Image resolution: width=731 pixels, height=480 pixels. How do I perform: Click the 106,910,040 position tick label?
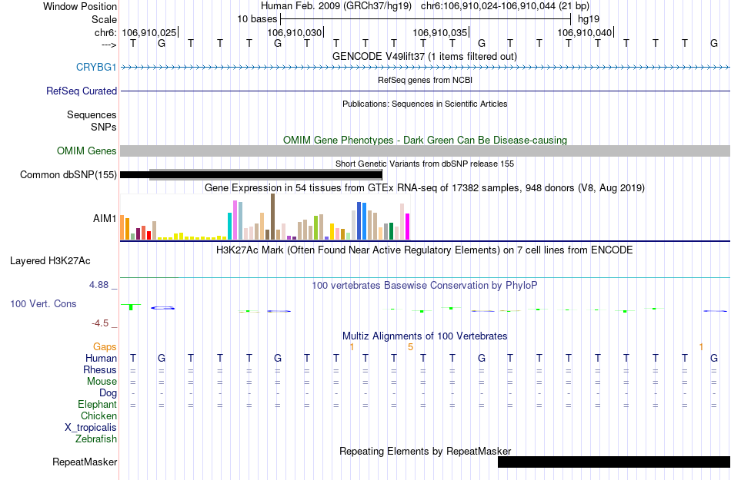(585, 32)
